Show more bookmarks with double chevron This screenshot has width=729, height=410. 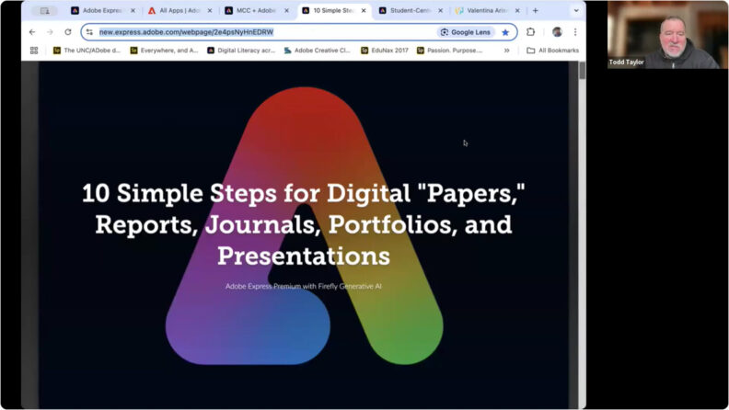[507, 51]
